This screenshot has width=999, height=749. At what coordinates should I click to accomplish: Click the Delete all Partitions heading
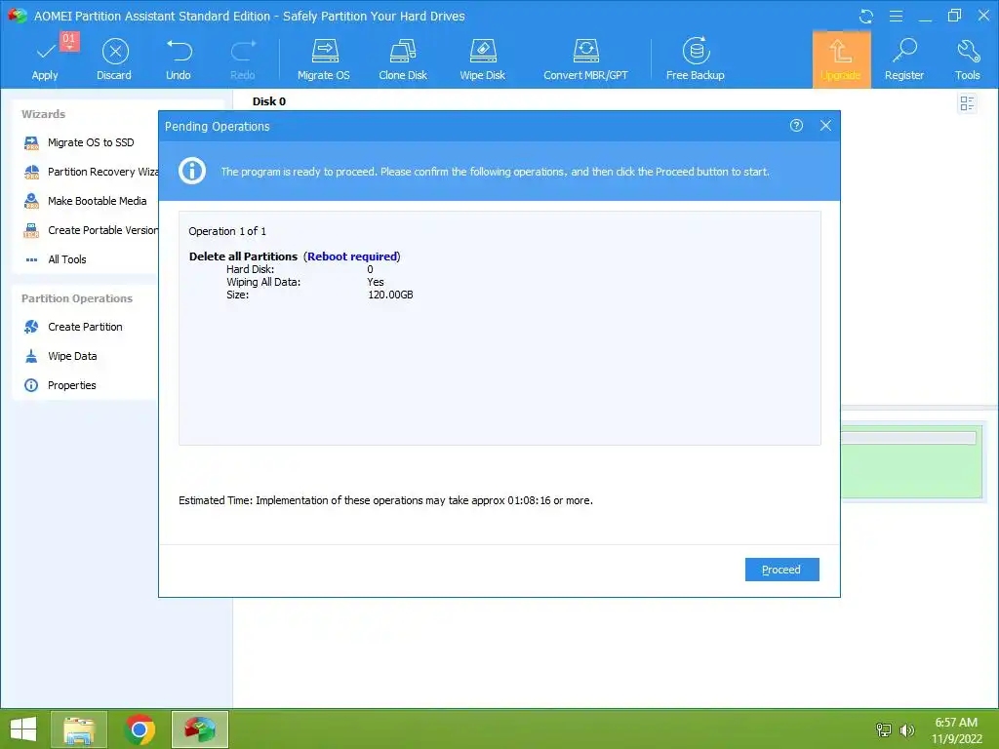pyautogui.click(x=243, y=256)
